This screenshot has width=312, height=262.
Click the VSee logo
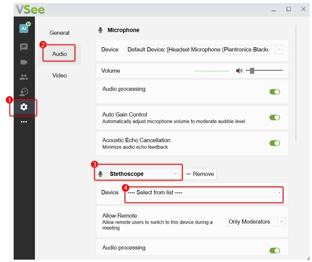(x=30, y=9)
